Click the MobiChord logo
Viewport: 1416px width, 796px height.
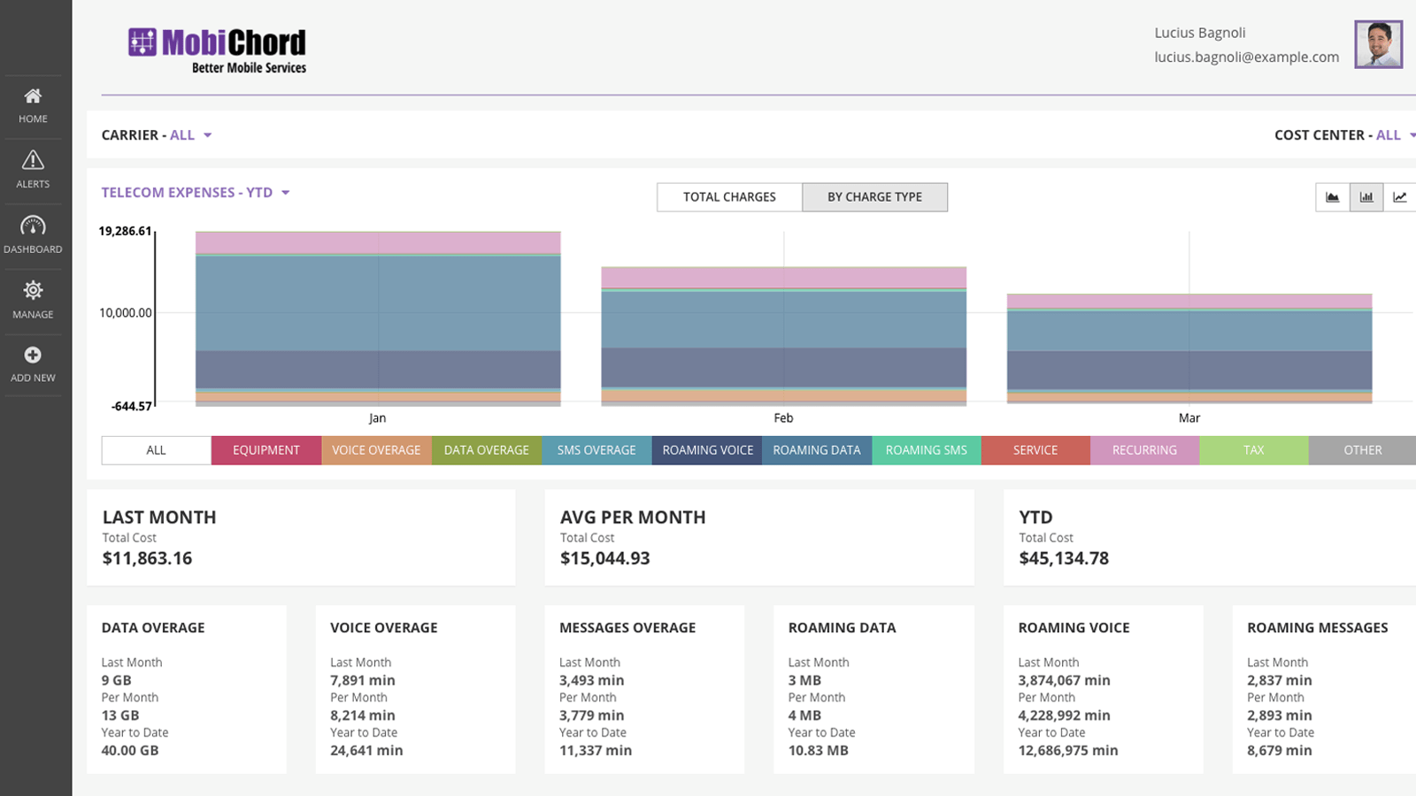[x=215, y=49]
